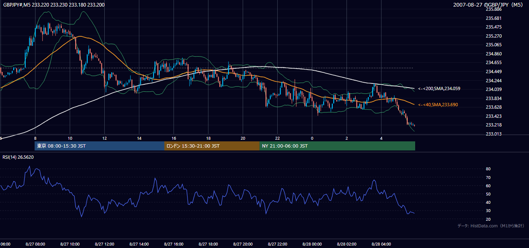
Task: Click the hour 14 tick under price chart
Action: 139,138
